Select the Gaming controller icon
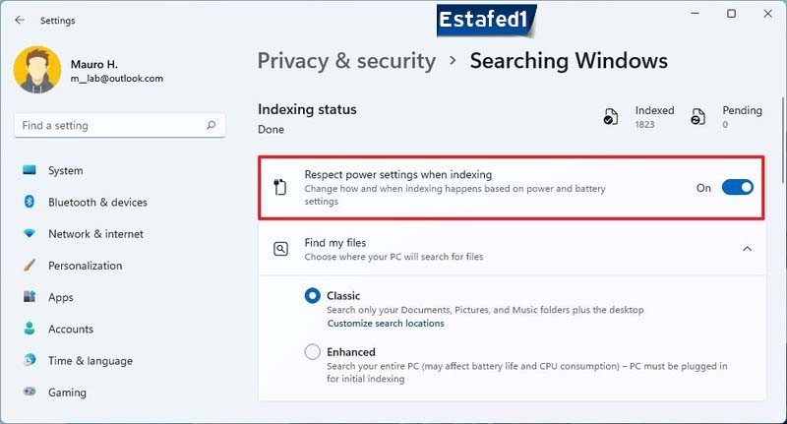Screen dimensions: 787x424 (x=30, y=392)
